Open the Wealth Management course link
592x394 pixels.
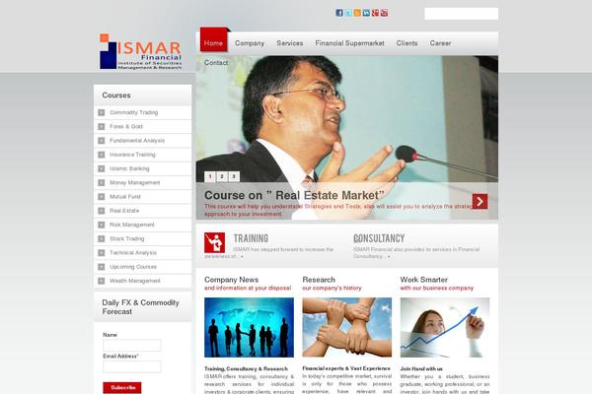point(135,281)
